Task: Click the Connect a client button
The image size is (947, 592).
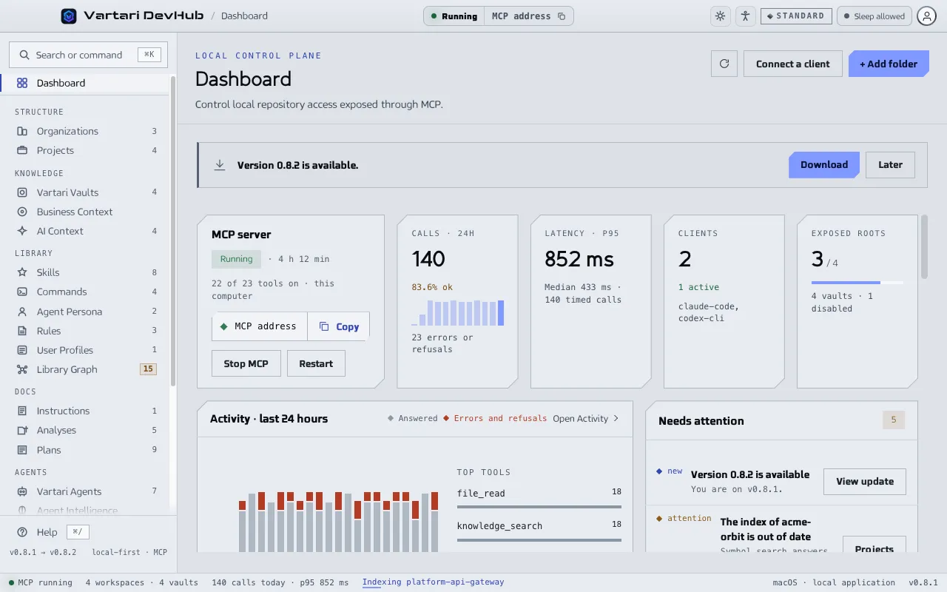Action: coord(793,64)
